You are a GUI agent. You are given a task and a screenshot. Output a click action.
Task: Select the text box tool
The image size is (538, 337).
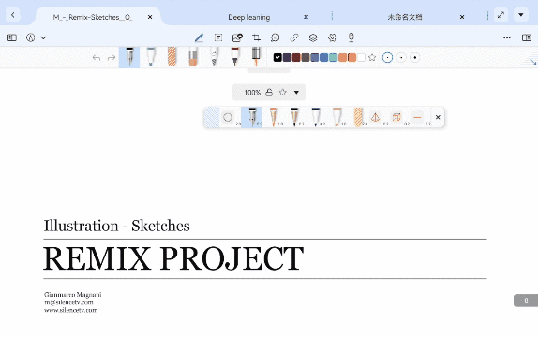coord(218,37)
